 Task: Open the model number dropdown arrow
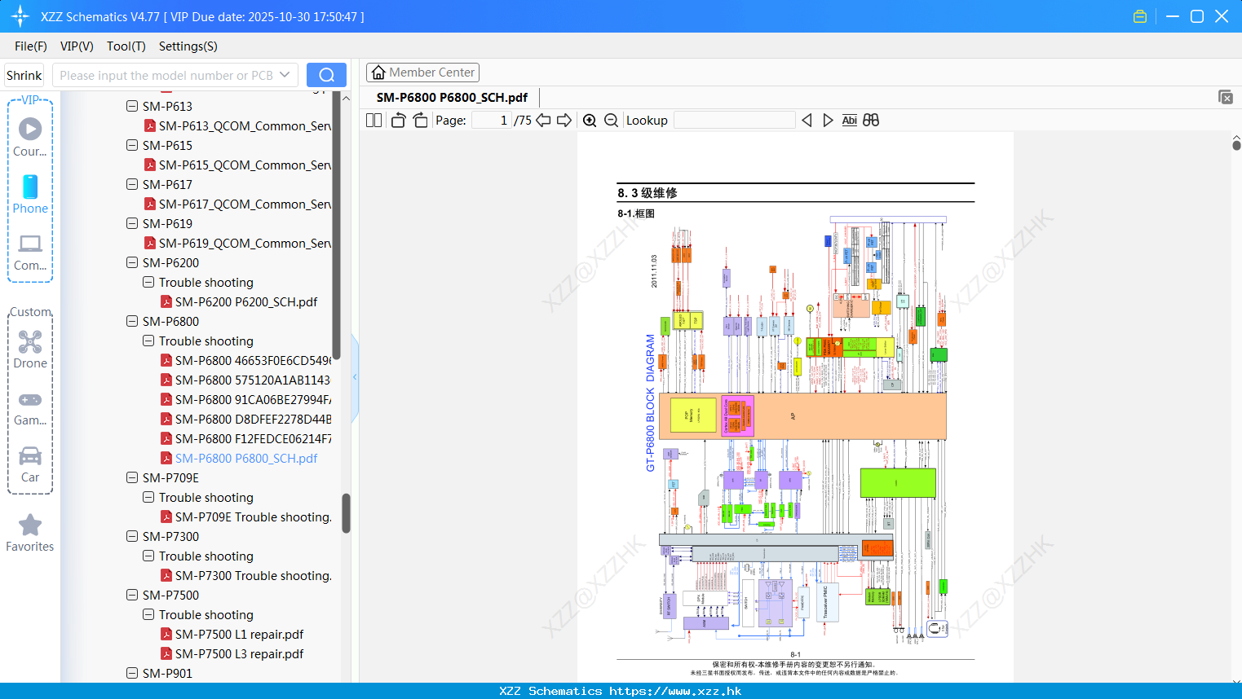click(x=285, y=75)
